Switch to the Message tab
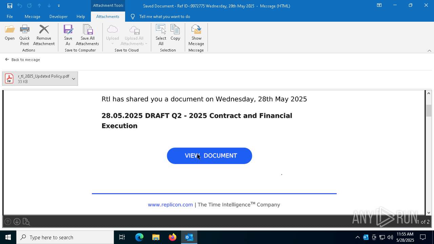Image resolution: width=434 pixels, height=244 pixels. tap(33, 17)
